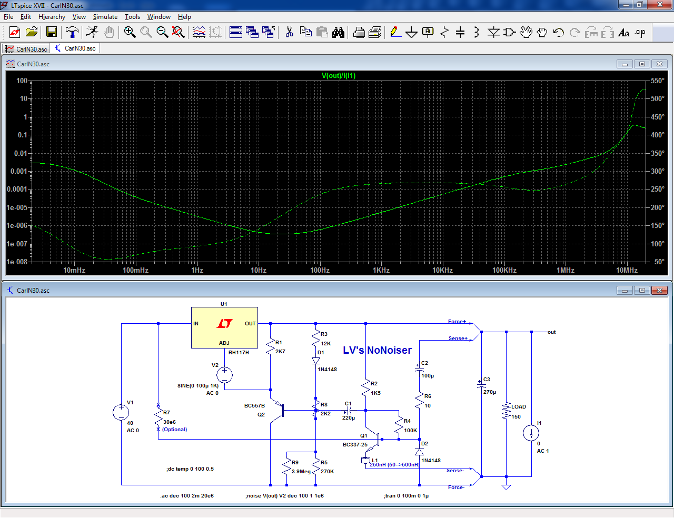674x518 pixels.
Task: Open the Control Panel hammer icon
Action: point(72,33)
